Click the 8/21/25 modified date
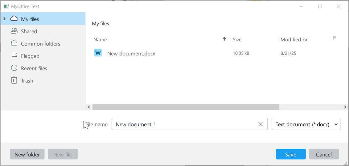This screenshot has width=349, height=166. 288,53
